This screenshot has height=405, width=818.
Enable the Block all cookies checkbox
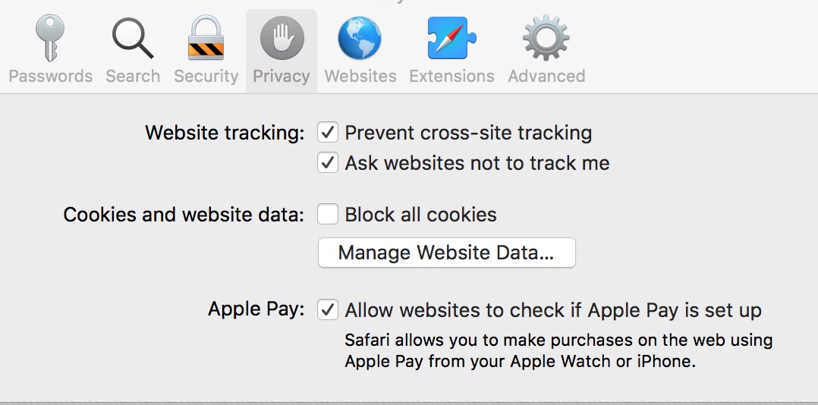tap(328, 215)
